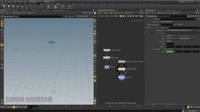Open the Performance Monitor tab
Screen dimensions: 200x112
170,10
